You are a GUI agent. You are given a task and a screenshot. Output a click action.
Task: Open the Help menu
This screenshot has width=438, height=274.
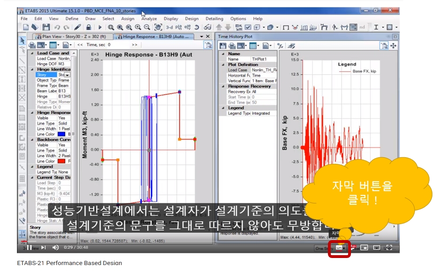pos(257,19)
